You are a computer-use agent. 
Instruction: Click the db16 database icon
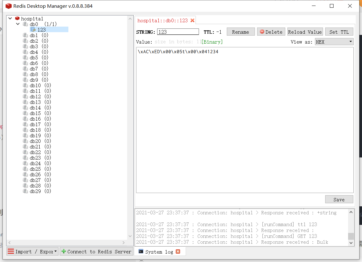[x=25, y=119]
